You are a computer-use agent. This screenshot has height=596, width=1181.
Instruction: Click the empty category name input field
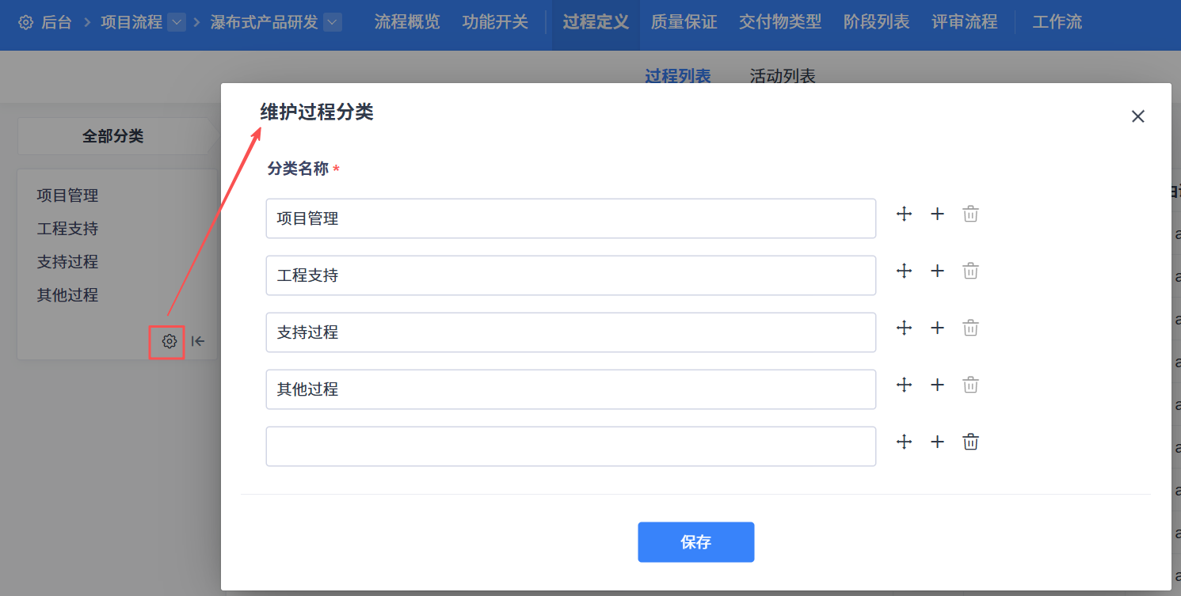(x=570, y=446)
